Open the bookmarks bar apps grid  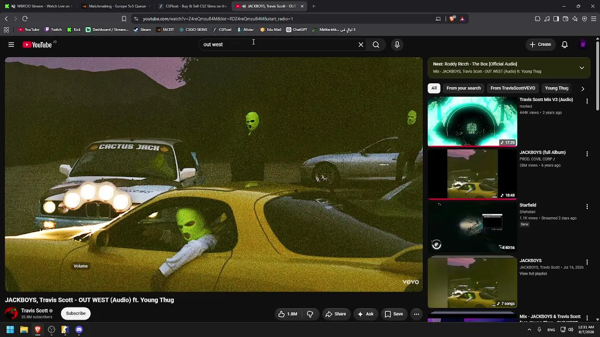pyautogui.click(x=6, y=29)
